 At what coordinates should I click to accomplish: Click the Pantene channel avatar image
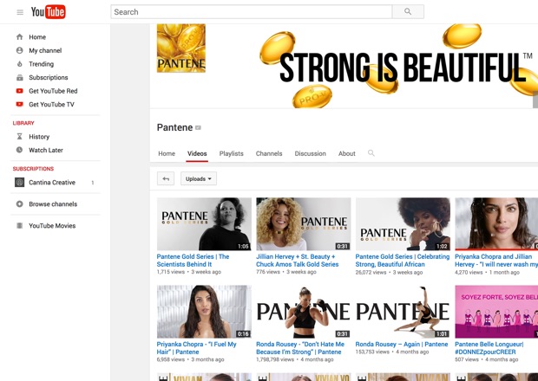[x=181, y=48]
